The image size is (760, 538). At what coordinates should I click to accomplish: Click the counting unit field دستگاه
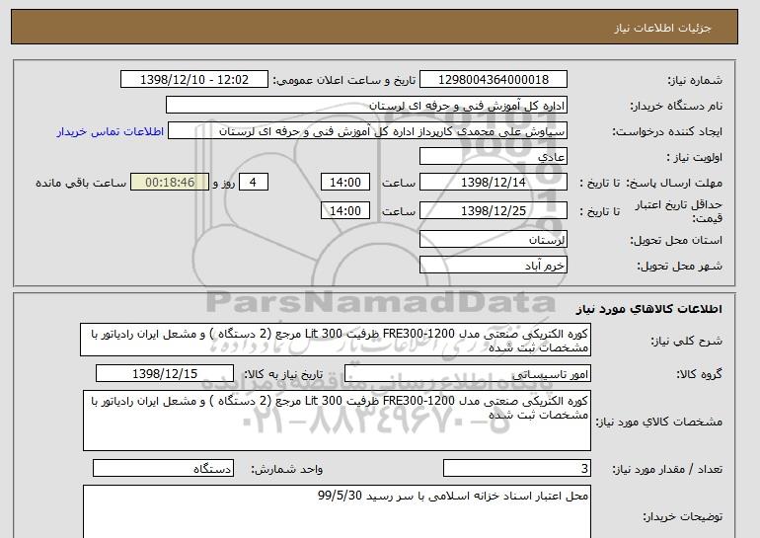163,469
